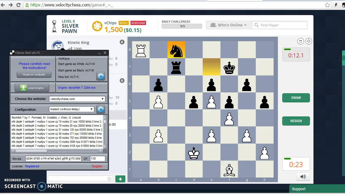Screen dimensions: 345x194
Task: Click the Daily Challenges progress bar
Action: (182, 26)
